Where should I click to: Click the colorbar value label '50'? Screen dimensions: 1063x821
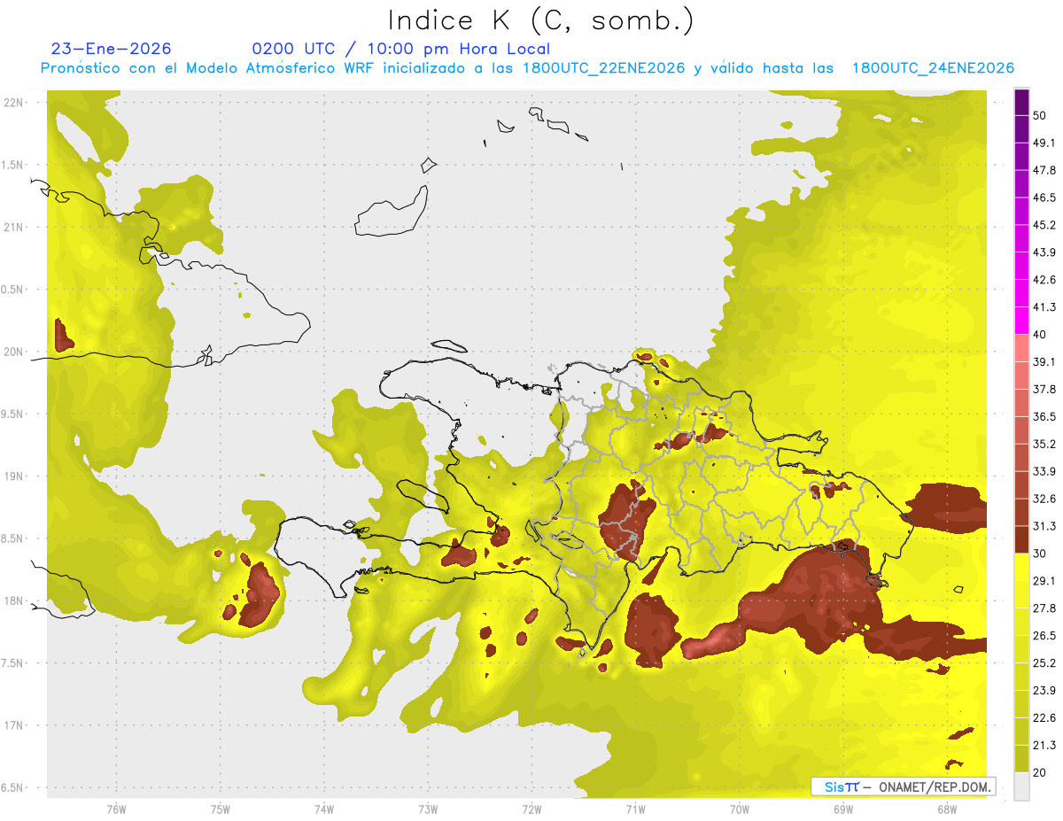click(x=1040, y=116)
